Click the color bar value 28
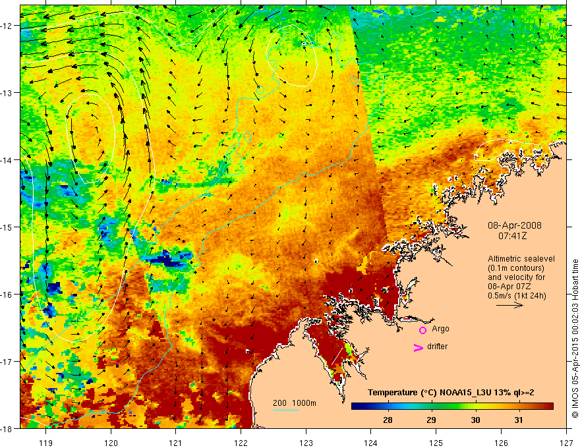This screenshot has width=580, height=448. (388, 420)
